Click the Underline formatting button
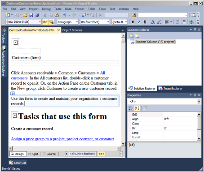Viewport: 204px width, 172px height. (x=145, y=22)
